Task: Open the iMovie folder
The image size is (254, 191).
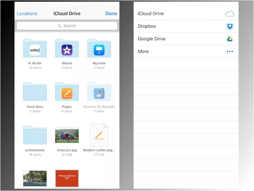Action: (x=67, y=48)
